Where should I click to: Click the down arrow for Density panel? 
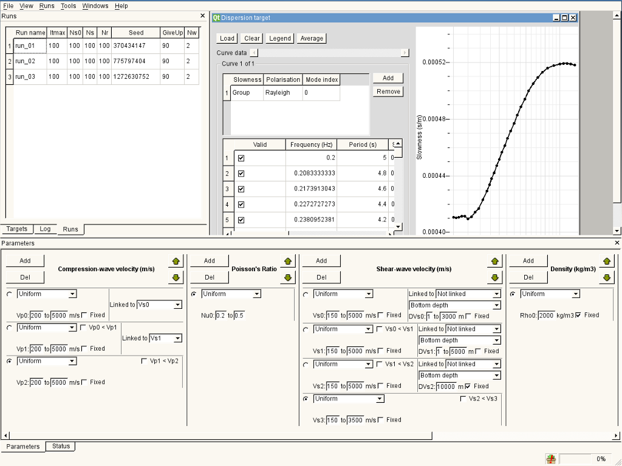[x=606, y=277]
